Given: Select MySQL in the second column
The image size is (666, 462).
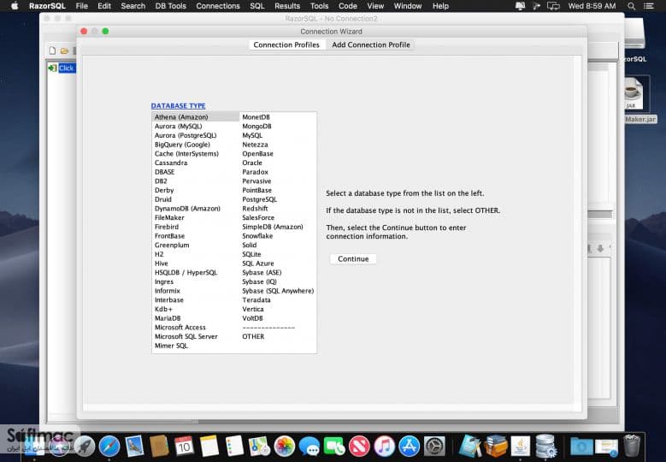Looking at the screenshot, I should click(x=278, y=135).
